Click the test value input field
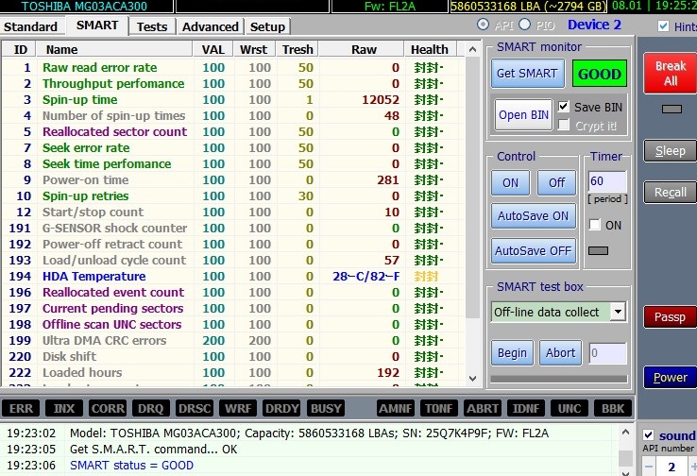The image size is (697, 476). click(x=607, y=353)
